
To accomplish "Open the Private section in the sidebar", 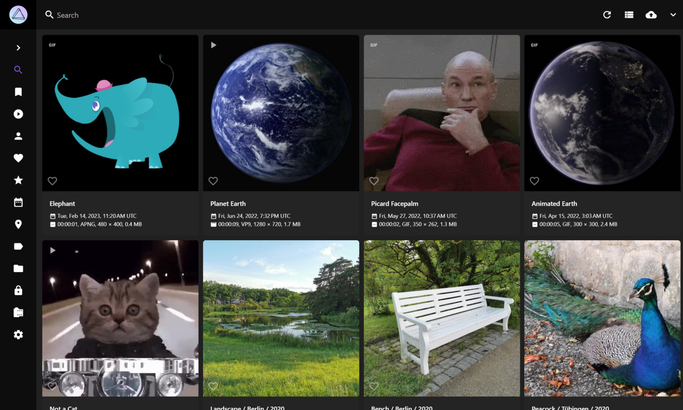I will [18, 290].
